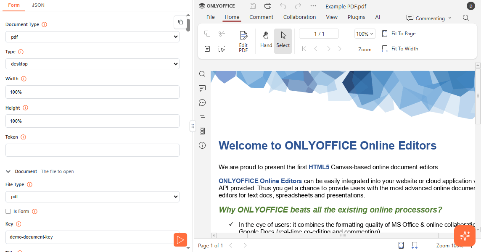Open the page thumbnails panel
This screenshot has width=481, height=252.
pos(202,131)
